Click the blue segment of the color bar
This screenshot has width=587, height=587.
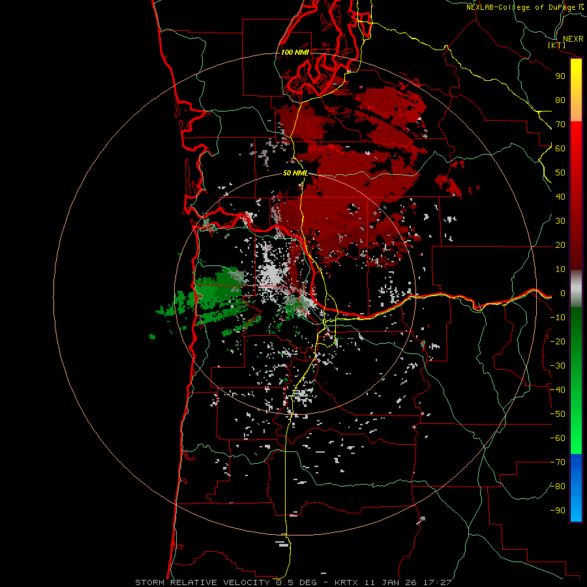click(x=576, y=487)
